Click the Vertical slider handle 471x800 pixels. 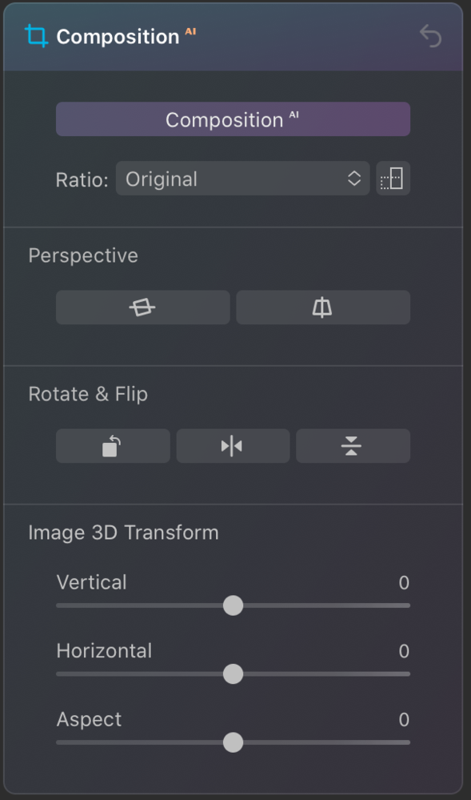click(233, 605)
